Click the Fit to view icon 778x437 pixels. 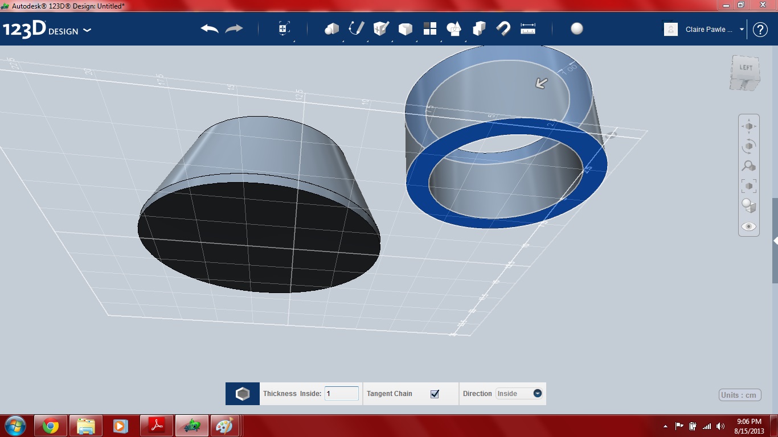[749, 186]
